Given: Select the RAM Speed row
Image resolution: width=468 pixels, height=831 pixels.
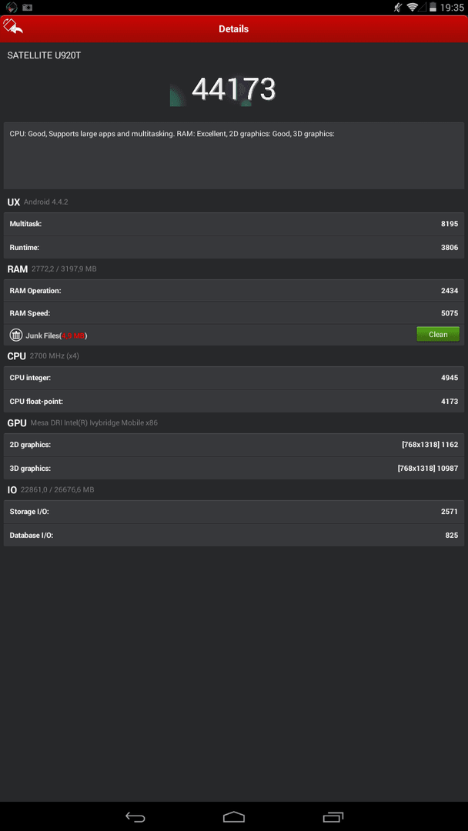Looking at the screenshot, I should tap(234, 313).
